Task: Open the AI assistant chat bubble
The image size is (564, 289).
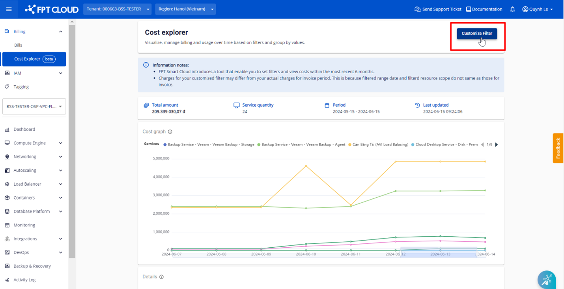Action: pyautogui.click(x=547, y=280)
